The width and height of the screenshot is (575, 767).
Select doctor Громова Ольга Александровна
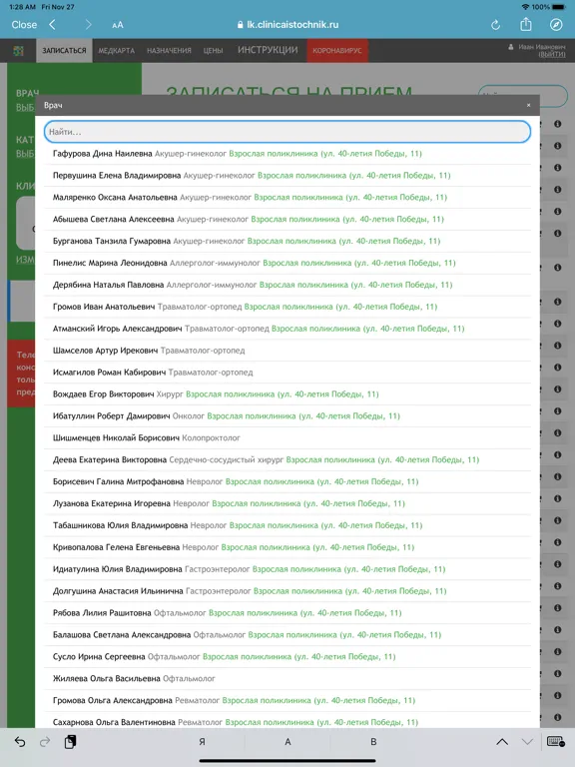tap(287, 700)
